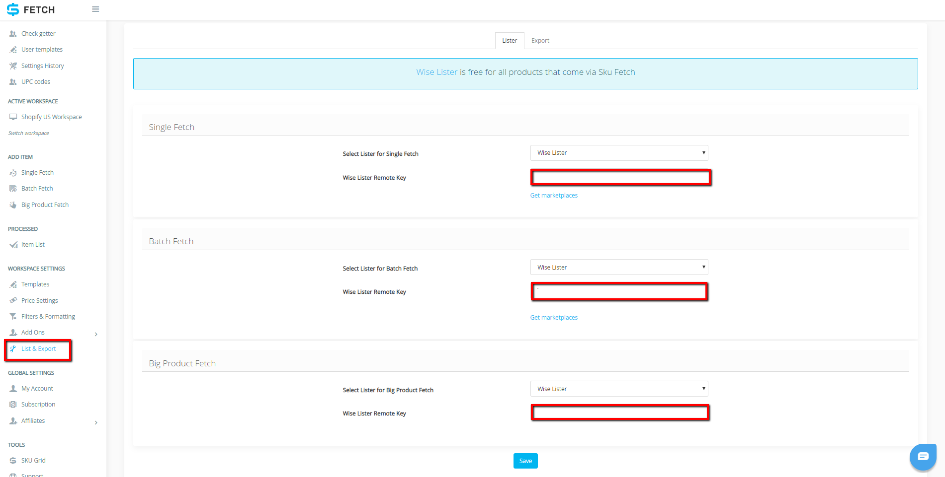Image resolution: width=945 pixels, height=477 pixels.
Task: Open List & Export settings page
Action: click(x=38, y=349)
